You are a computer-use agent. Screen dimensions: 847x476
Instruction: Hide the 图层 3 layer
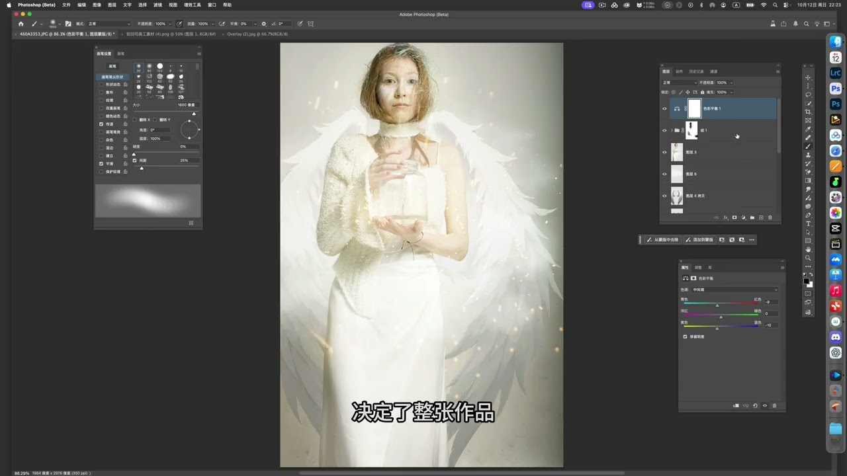pos(664,152)
